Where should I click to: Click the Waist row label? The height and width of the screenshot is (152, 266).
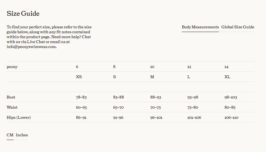tap(12, 107)
